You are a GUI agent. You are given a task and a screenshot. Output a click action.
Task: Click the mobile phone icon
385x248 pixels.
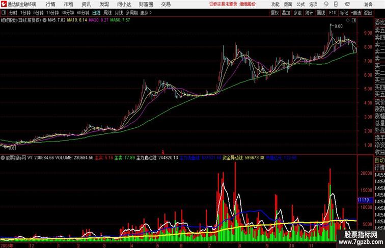pos(336,4)
